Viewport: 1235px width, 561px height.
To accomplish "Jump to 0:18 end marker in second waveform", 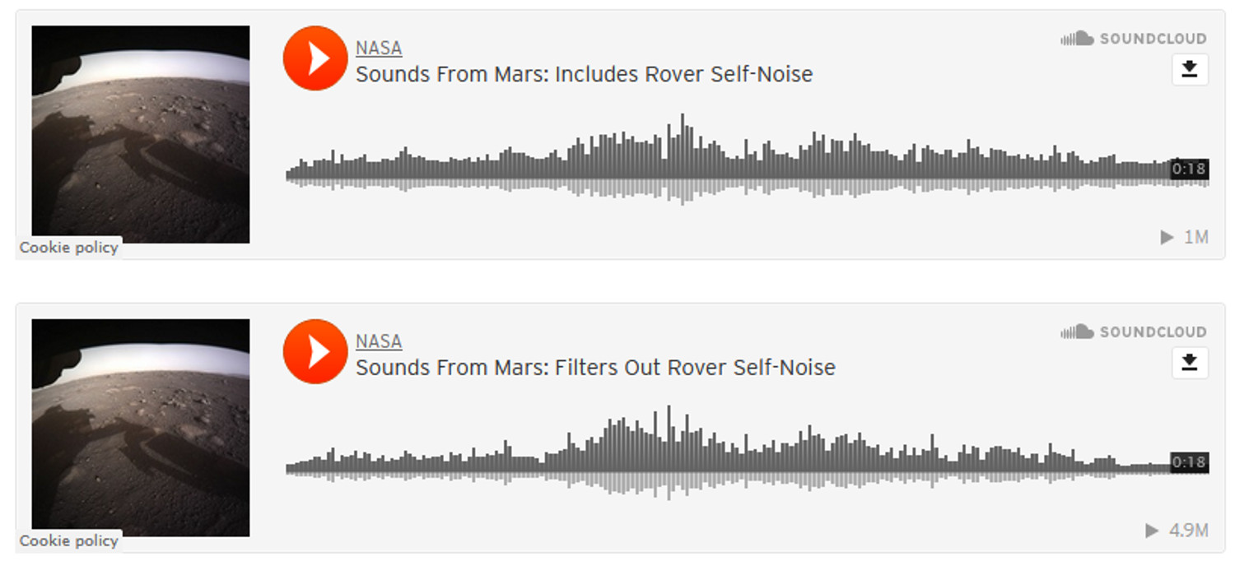I will click(x=1189, y=462).
